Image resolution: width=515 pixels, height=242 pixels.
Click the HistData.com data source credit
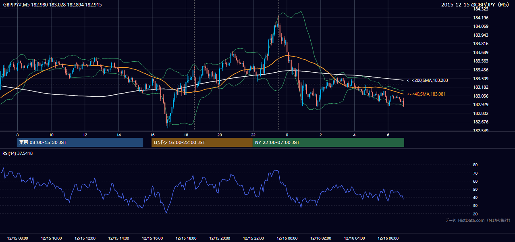point(478,220)
